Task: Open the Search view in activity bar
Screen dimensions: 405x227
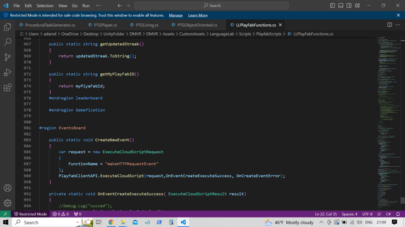Action: click(8, 42)
